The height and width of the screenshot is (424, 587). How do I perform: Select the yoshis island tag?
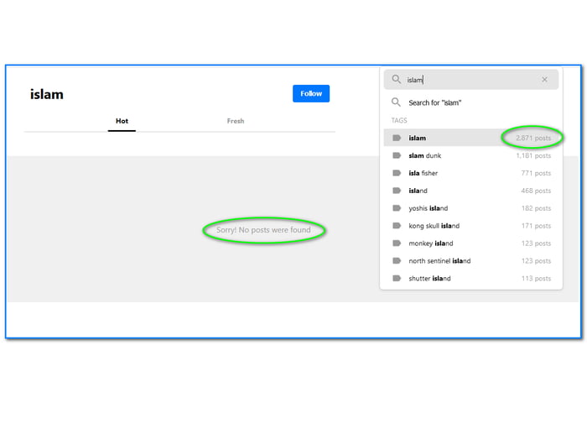pos(428,208)
